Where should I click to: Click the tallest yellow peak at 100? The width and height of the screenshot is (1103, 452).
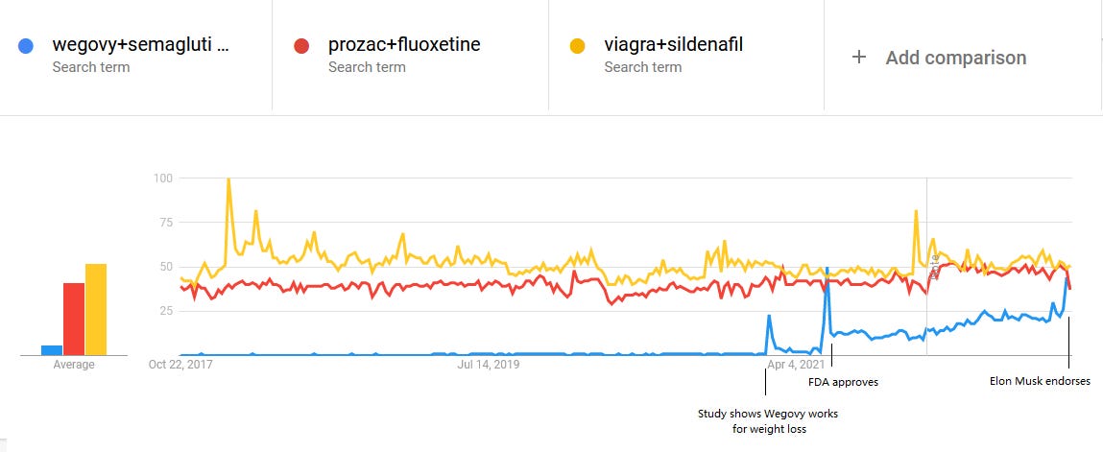pyautogui.click(x=228, y=180)
